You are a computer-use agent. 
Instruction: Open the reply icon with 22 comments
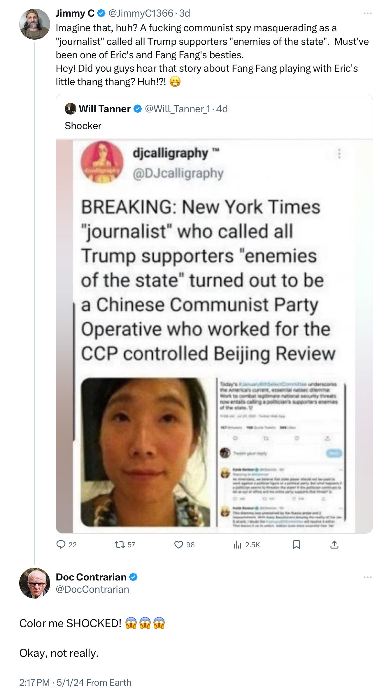pos(61,544)
